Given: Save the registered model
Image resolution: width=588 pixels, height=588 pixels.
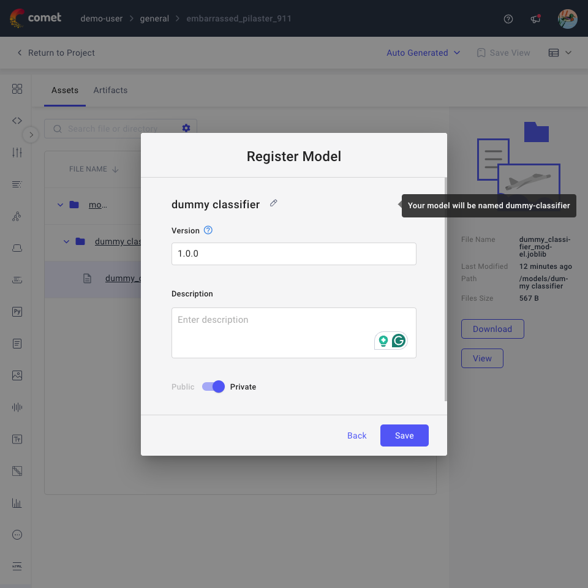Looking at the screenshot, I should click(x=404, y=435).
